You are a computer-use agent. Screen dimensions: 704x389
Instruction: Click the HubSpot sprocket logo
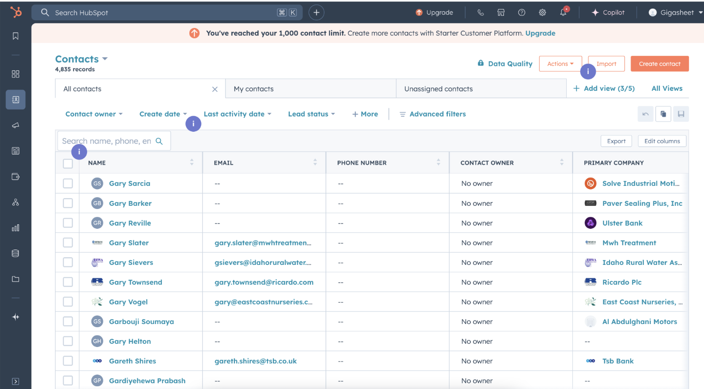pos(16,12)
